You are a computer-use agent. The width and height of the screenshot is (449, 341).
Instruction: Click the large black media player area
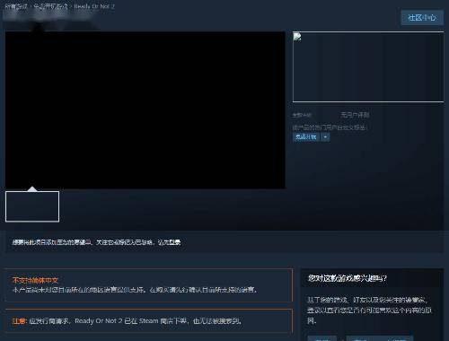point(145,110)
